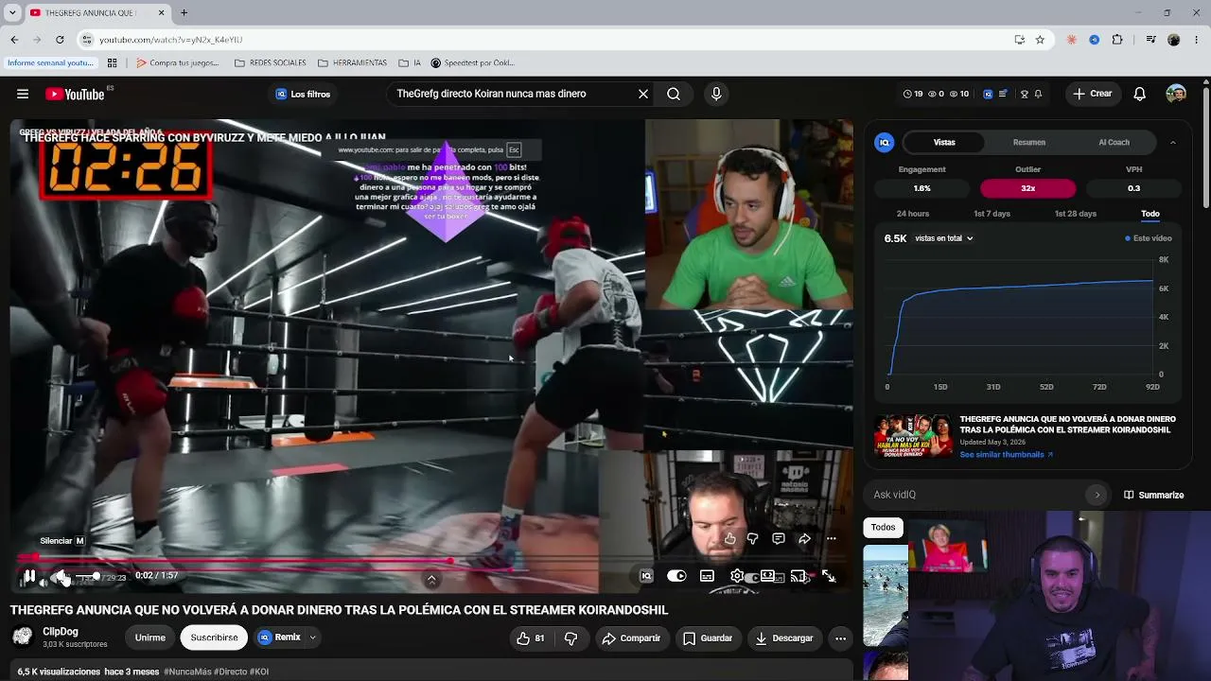The image size is (1211, 681).
Task: Download the video with Descargar
Action: pos(784,638)
